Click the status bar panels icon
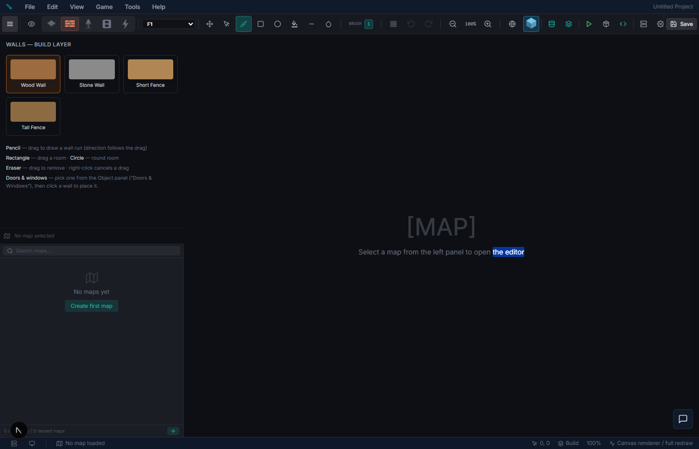This screenshot has height=449, width=699. click(x=14, y=443)
